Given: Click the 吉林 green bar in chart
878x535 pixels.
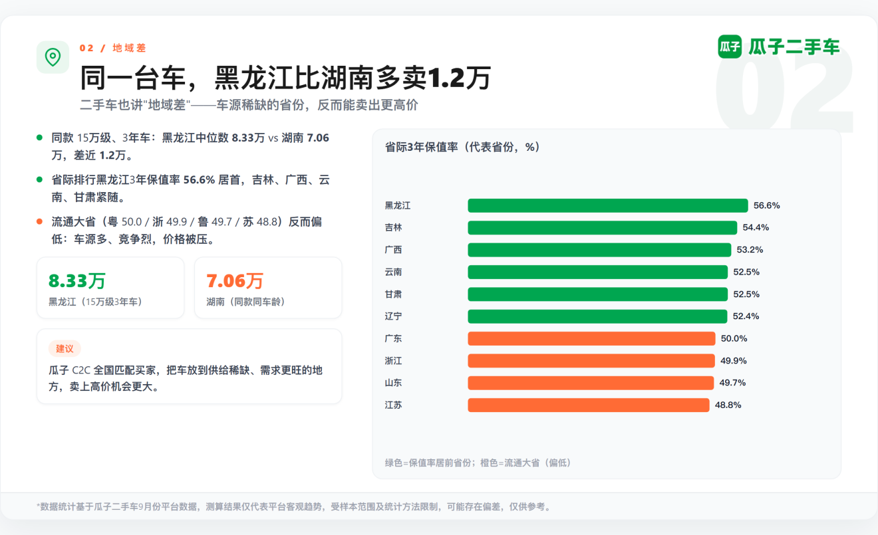Looking at the screenshot, I should click(x=603, y=227).
